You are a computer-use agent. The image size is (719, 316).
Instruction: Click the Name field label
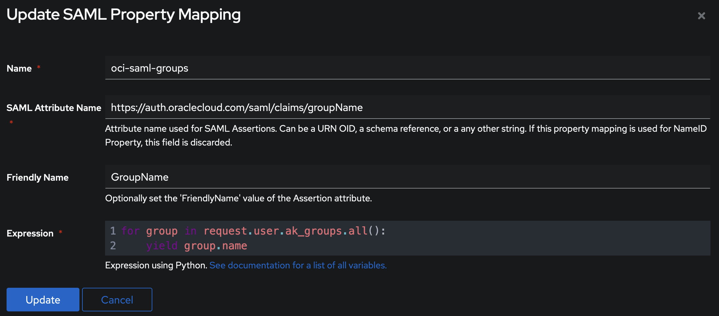point(20,68)
